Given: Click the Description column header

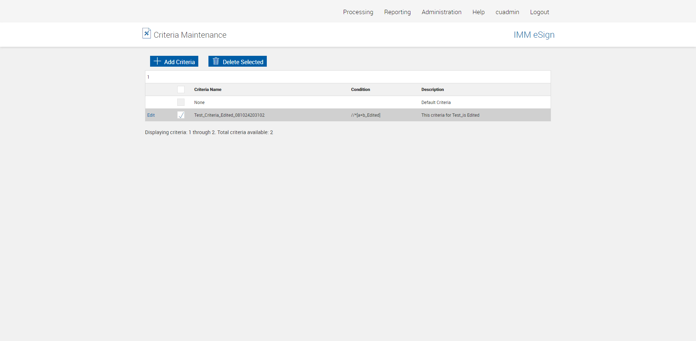Looking at the screenshot, I should pos(432,90).
